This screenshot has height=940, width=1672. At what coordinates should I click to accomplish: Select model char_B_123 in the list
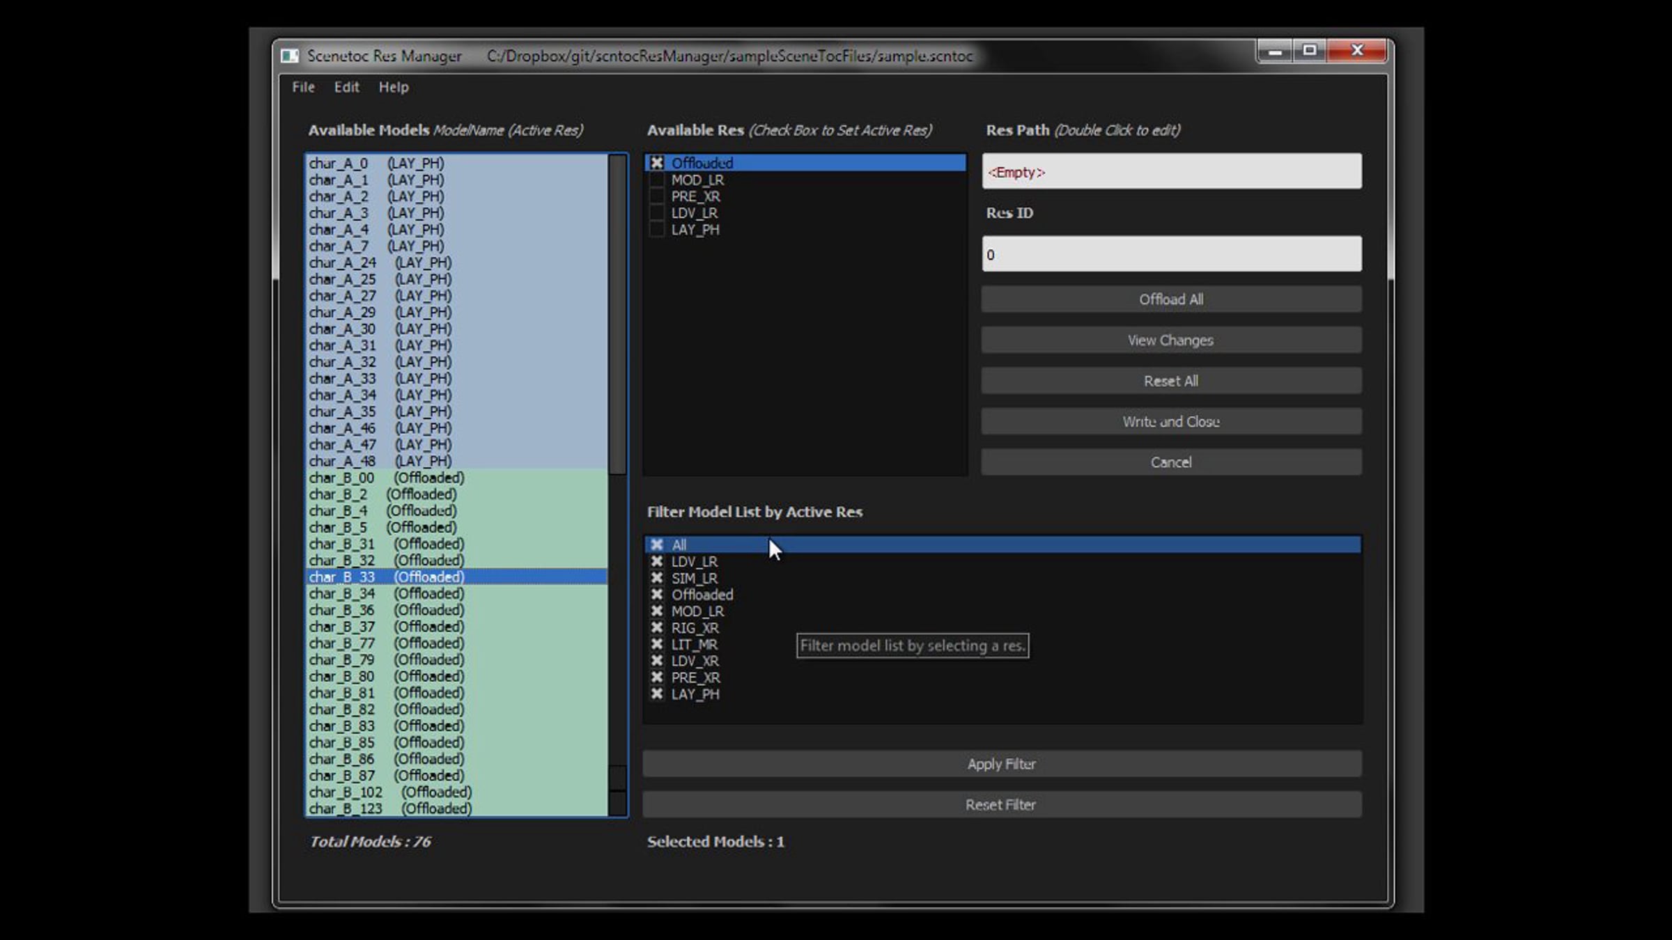pos(456,808)
